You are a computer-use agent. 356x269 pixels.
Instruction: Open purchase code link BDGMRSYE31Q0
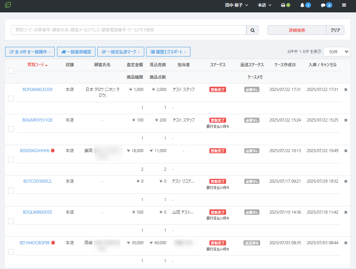click(37, 120)
